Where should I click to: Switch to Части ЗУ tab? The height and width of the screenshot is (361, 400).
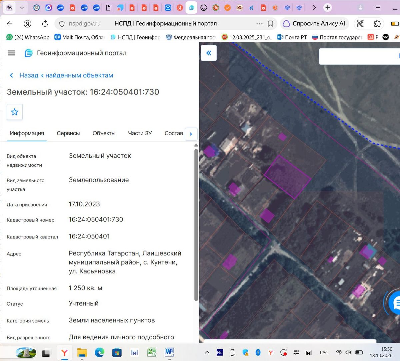pyautogui.click(x=140, y=133)
